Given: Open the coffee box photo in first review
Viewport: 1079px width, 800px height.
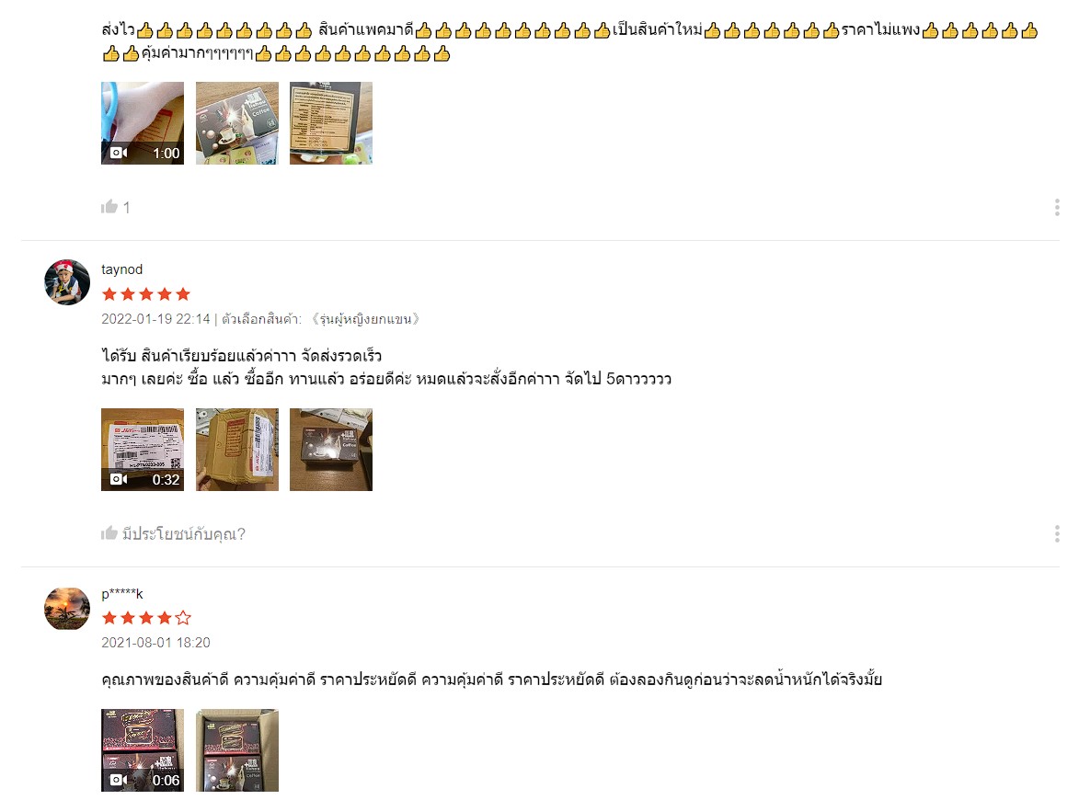Looking at the screenshot, I should pos(236,123).
